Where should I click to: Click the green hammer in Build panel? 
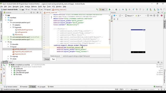tap(4, 65)
